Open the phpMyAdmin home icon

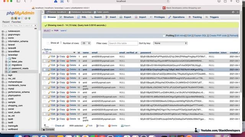pyautogui.click(x=12, y=18)
